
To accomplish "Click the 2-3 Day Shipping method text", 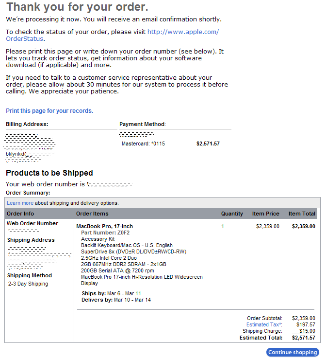I will pos(28,284).
